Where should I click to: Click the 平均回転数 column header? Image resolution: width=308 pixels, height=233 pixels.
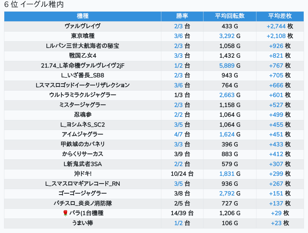[230, 16]
